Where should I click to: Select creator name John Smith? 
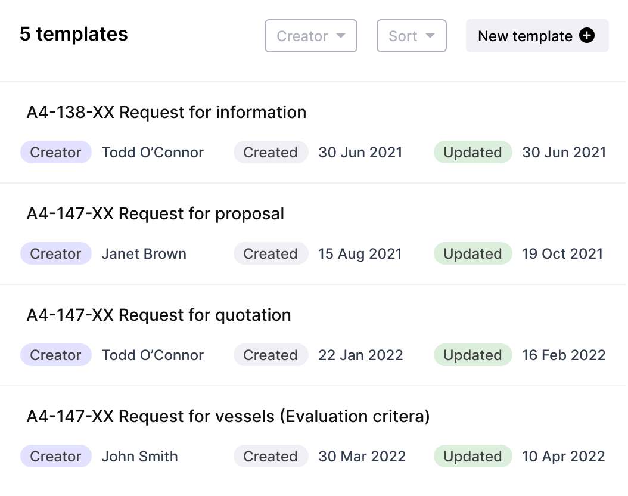139,457
